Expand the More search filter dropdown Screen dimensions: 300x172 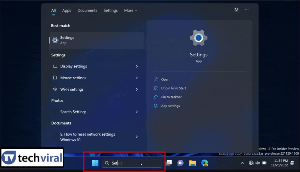(130, 10)
